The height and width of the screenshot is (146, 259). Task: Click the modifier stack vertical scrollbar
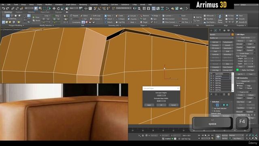[x=233, y=82]
